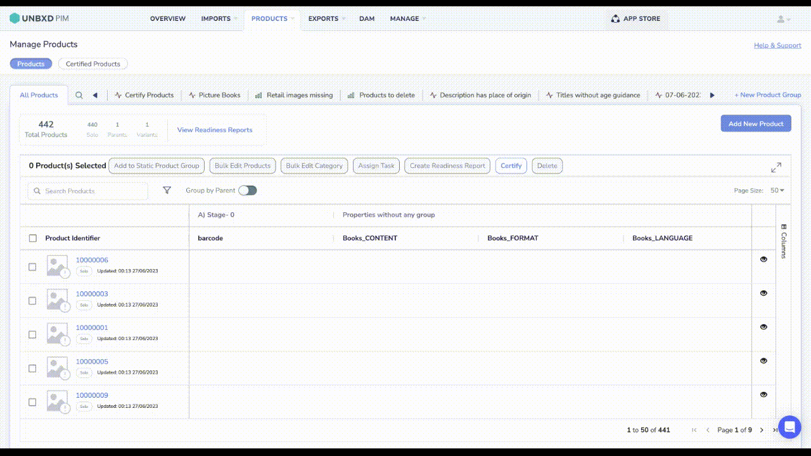Open the IMPORTS dropdown menu
This screenshot has width=811, height=456.
[x=219, y=19]
